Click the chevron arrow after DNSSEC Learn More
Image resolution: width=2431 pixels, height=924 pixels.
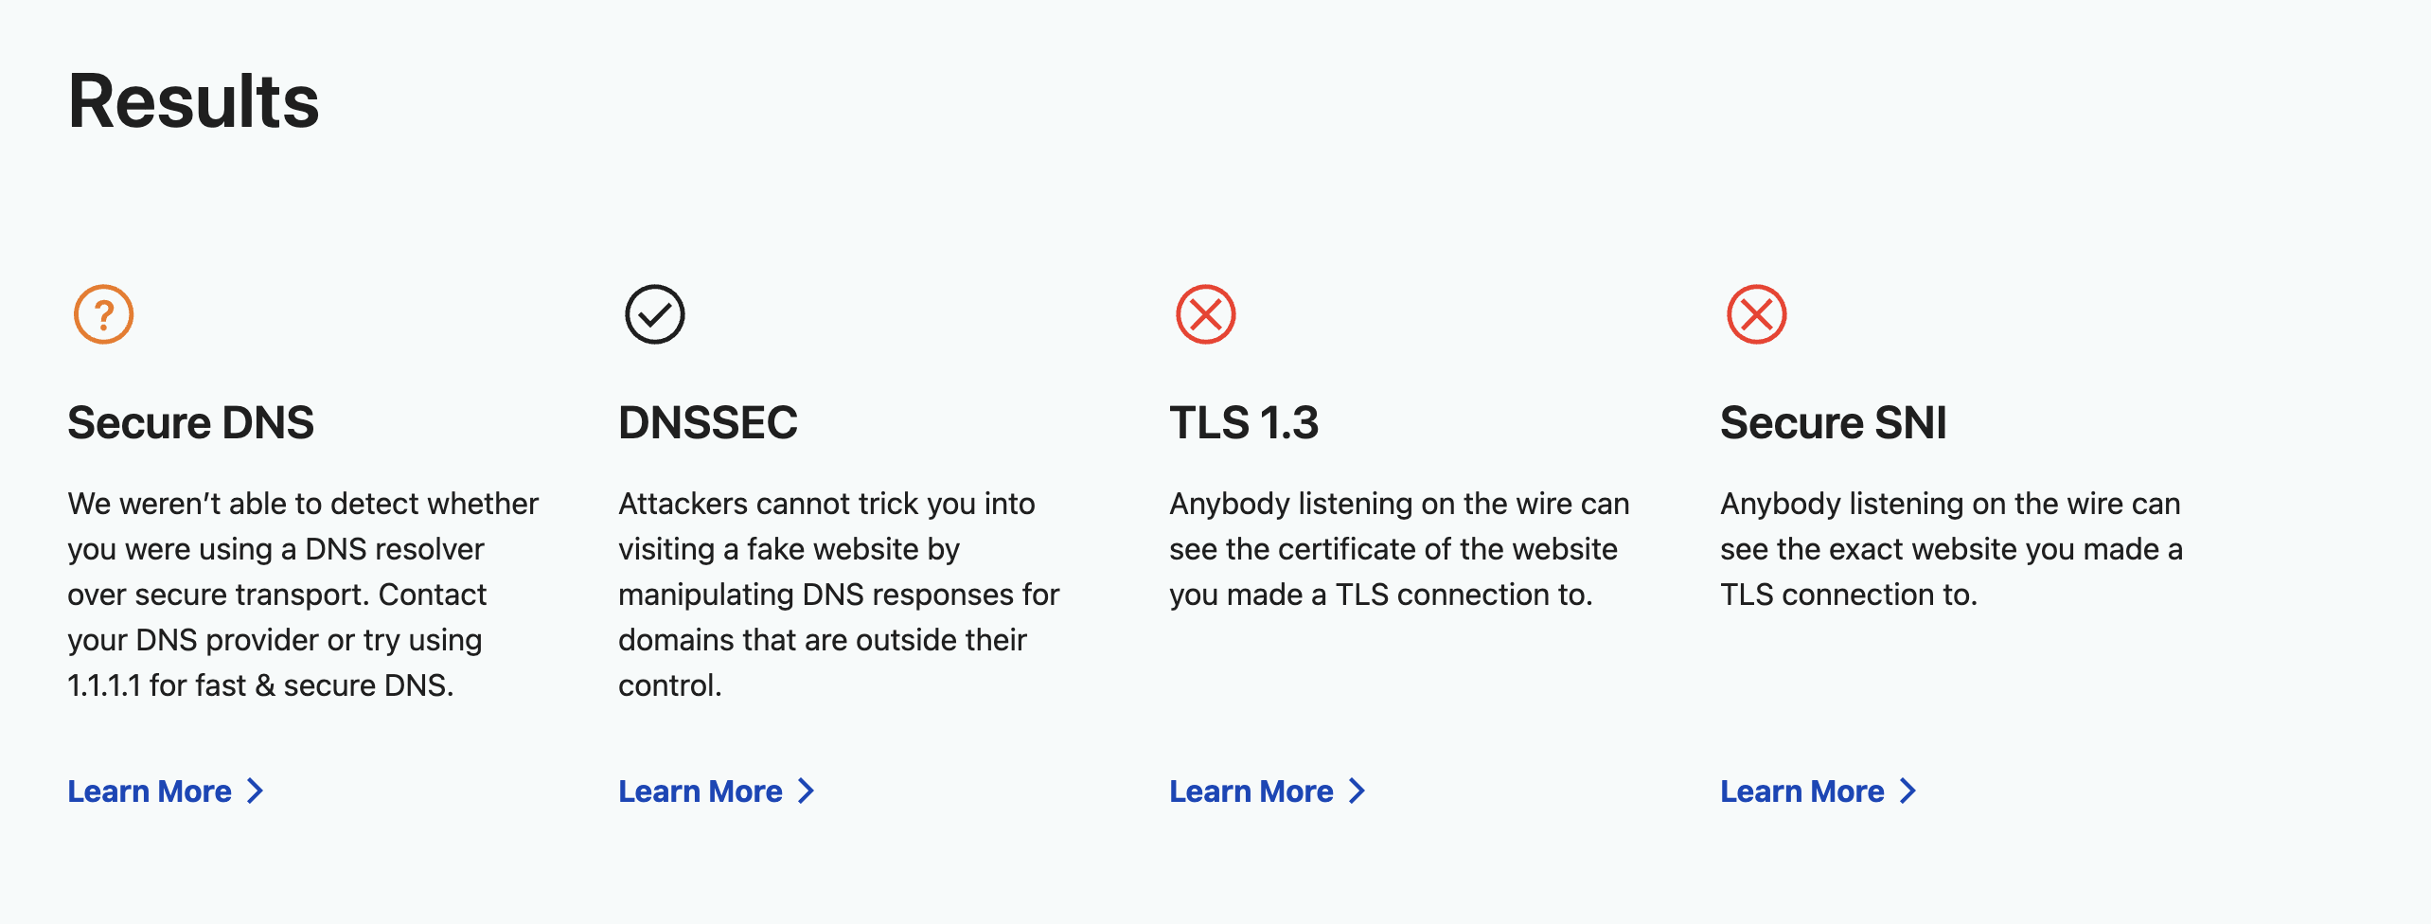(806, 791)
